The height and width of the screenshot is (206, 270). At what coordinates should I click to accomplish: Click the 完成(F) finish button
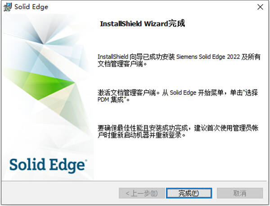pyautogui.click(x=189, y=193)
